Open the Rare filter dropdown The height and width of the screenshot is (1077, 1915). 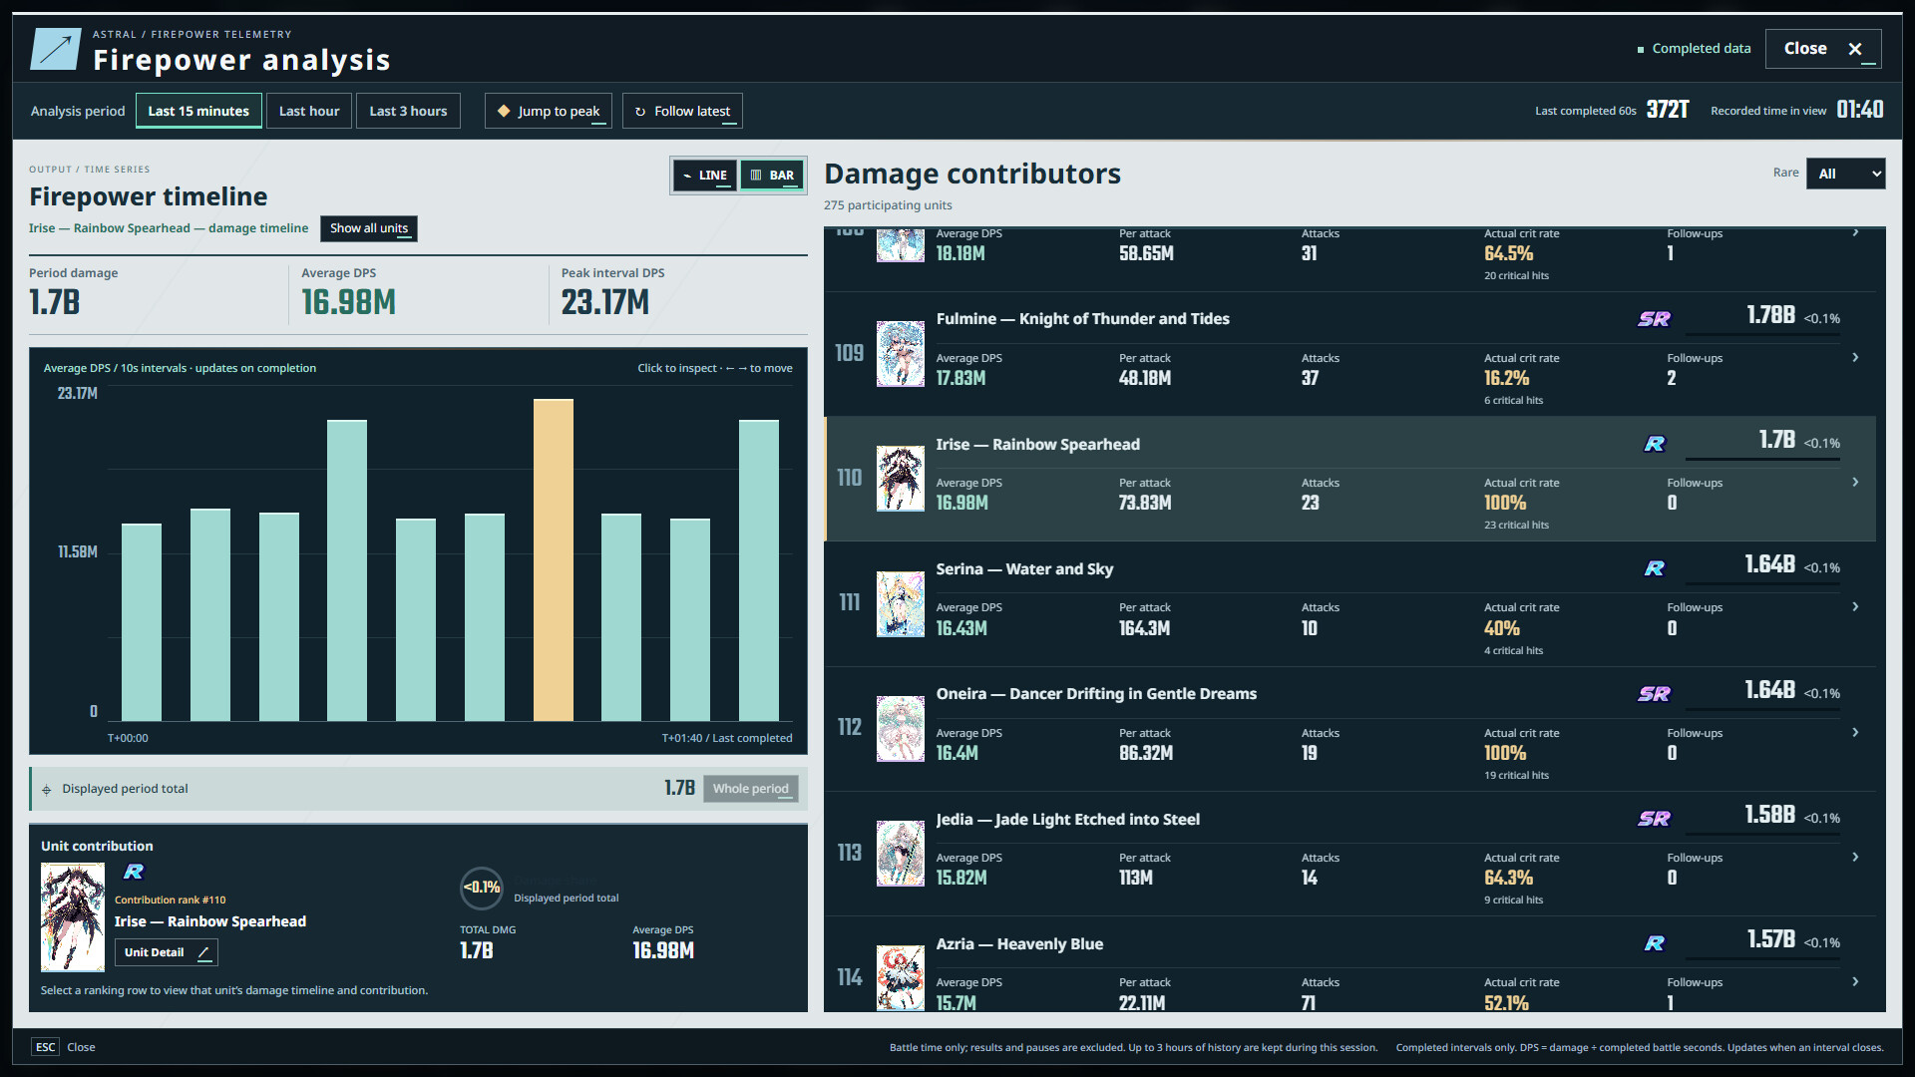coord(1845,174)
